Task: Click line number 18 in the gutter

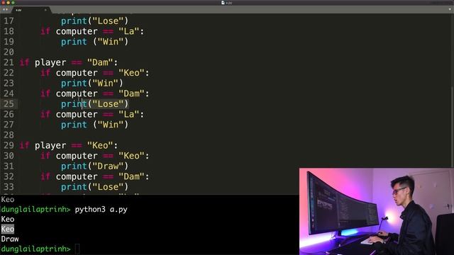Action: pos(9,31)
